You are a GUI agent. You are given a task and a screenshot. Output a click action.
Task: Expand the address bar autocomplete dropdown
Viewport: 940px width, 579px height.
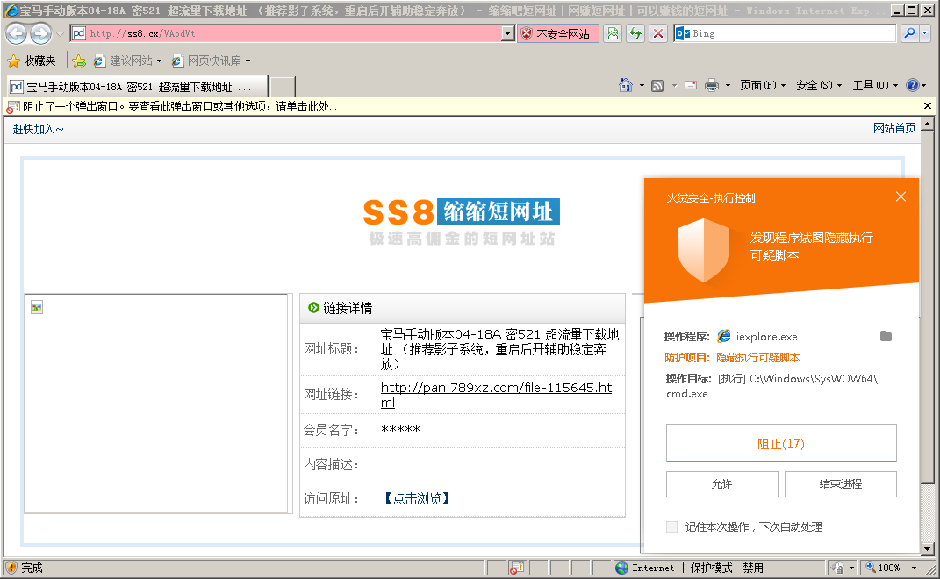coord(508,33)
